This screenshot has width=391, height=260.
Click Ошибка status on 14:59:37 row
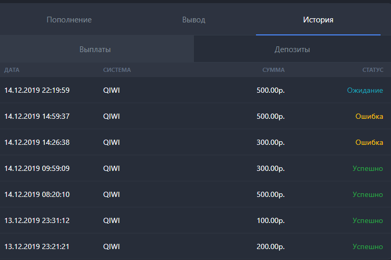tap(369, 116)
